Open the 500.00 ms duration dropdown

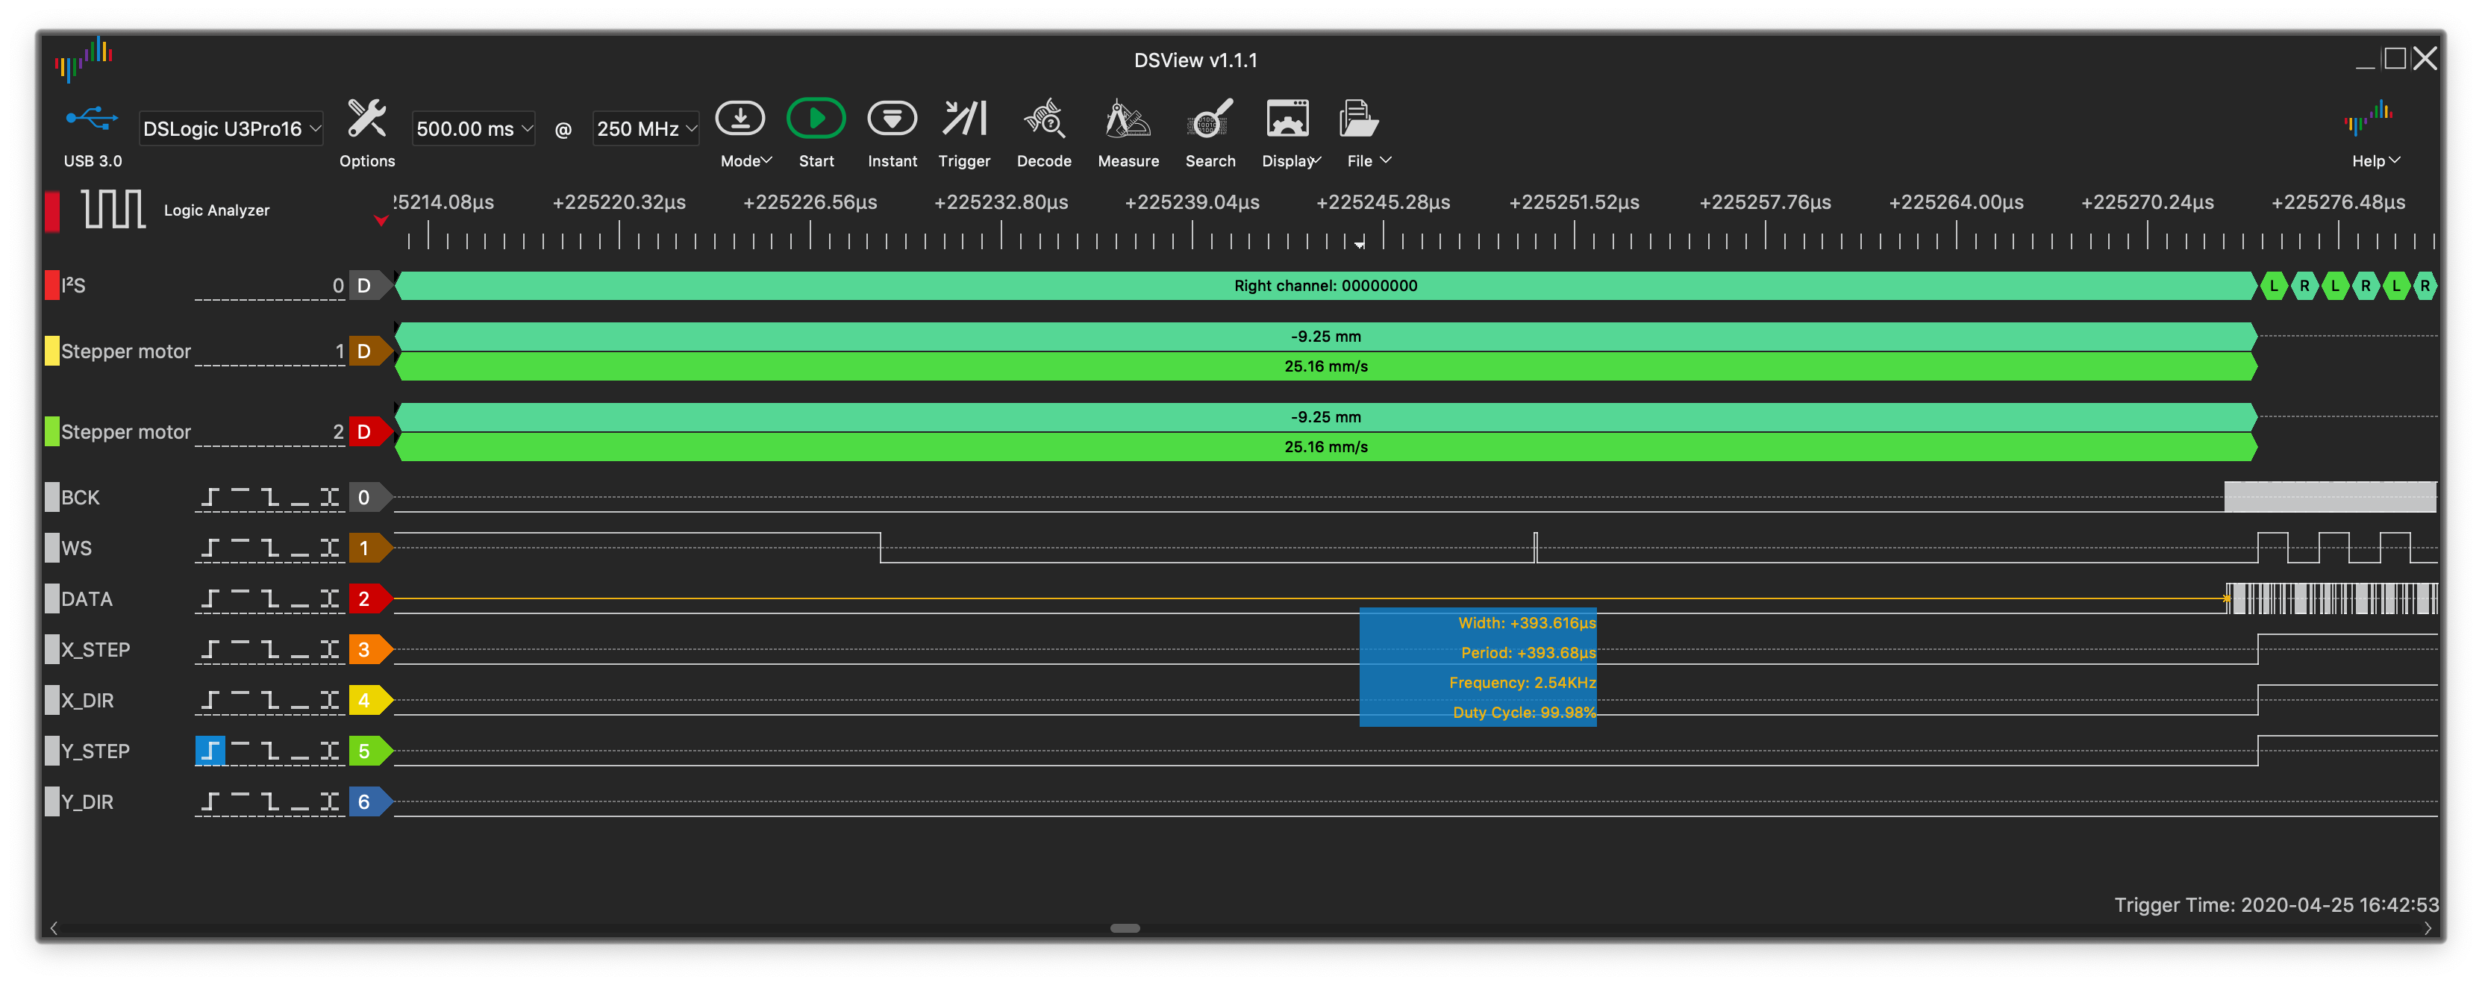tap(473, 129)
